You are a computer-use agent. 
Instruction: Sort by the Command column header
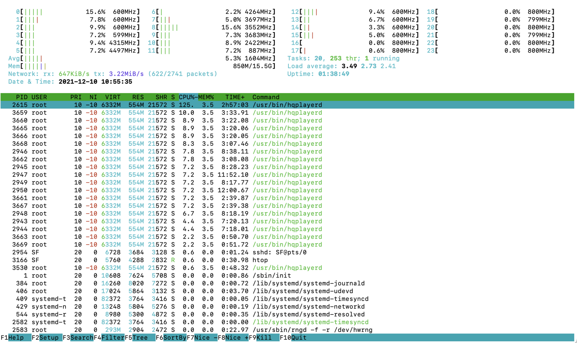pos(266,97)
